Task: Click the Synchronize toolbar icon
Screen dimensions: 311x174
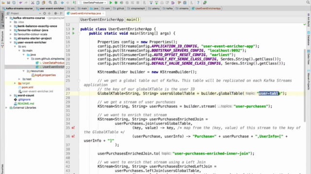Action: point(14,3)
